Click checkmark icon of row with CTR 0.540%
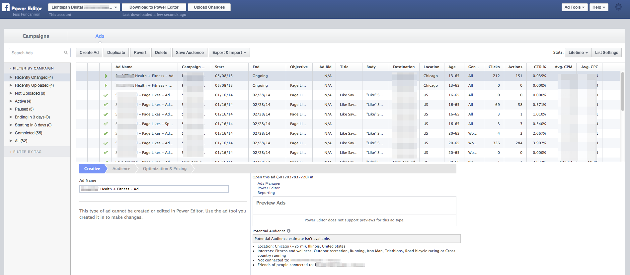This screenshot has width=630, height=275. 106,124
